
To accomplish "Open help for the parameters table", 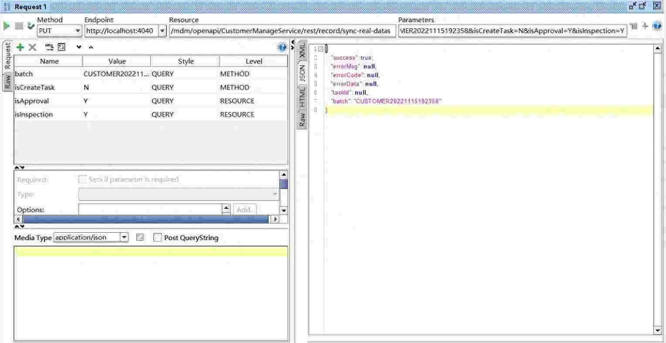I will click(x=282, y=47).
